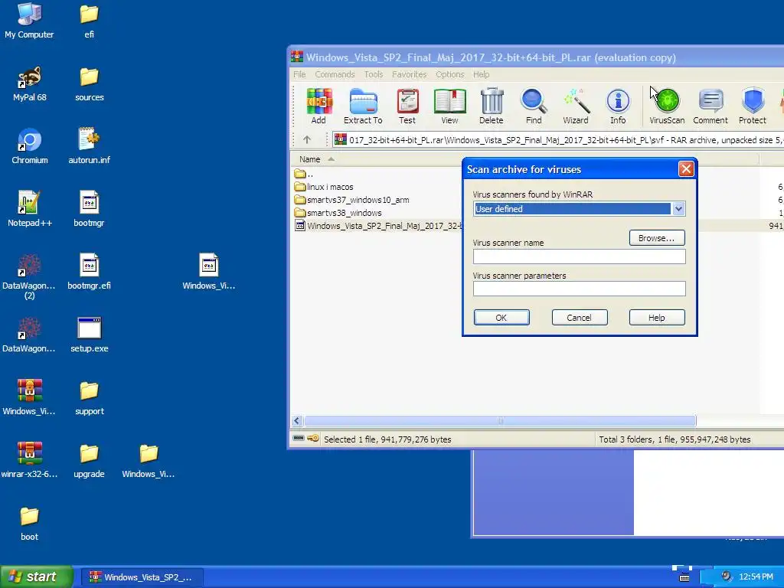Click the clock in the system tray
The image size is (784, 588).
[756, 577]
